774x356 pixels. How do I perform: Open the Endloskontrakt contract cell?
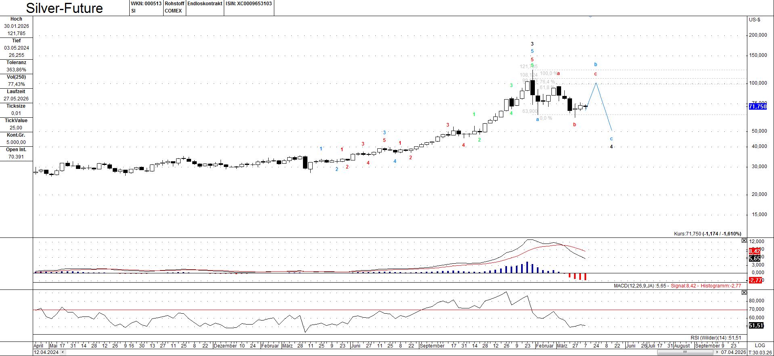205,4
